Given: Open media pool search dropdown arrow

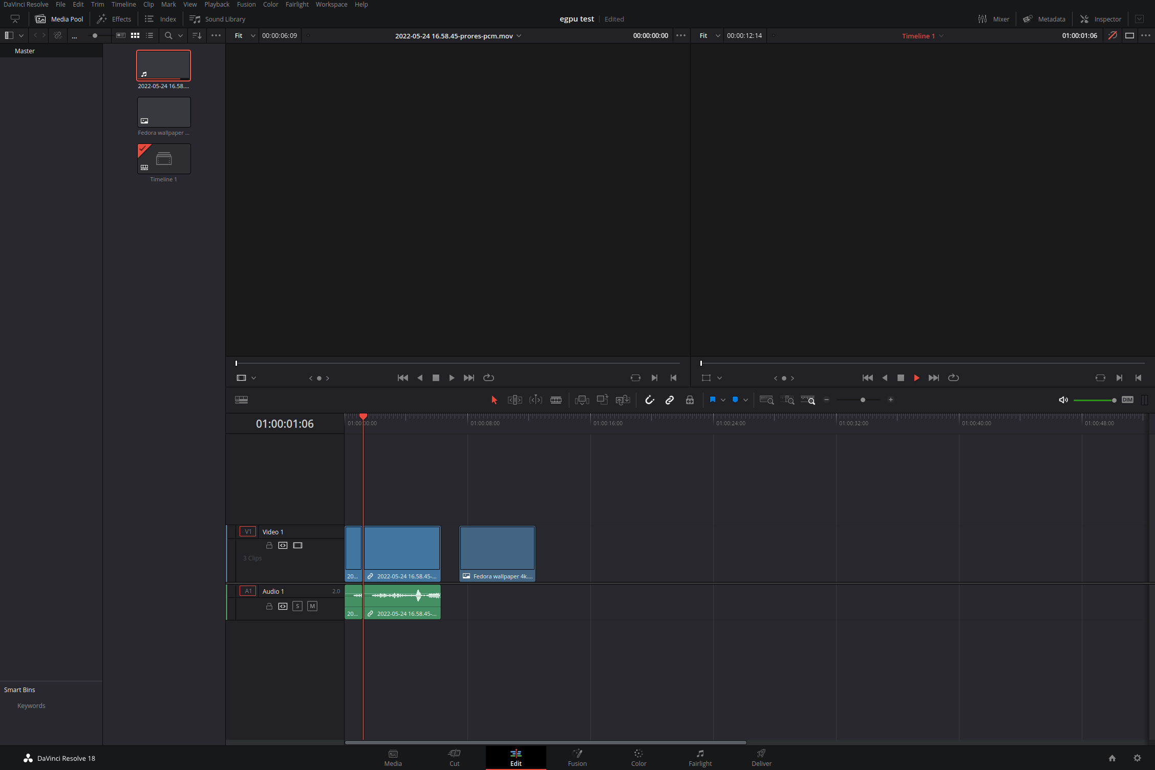Looking at the screenshot, I should (x=180, y=36).
